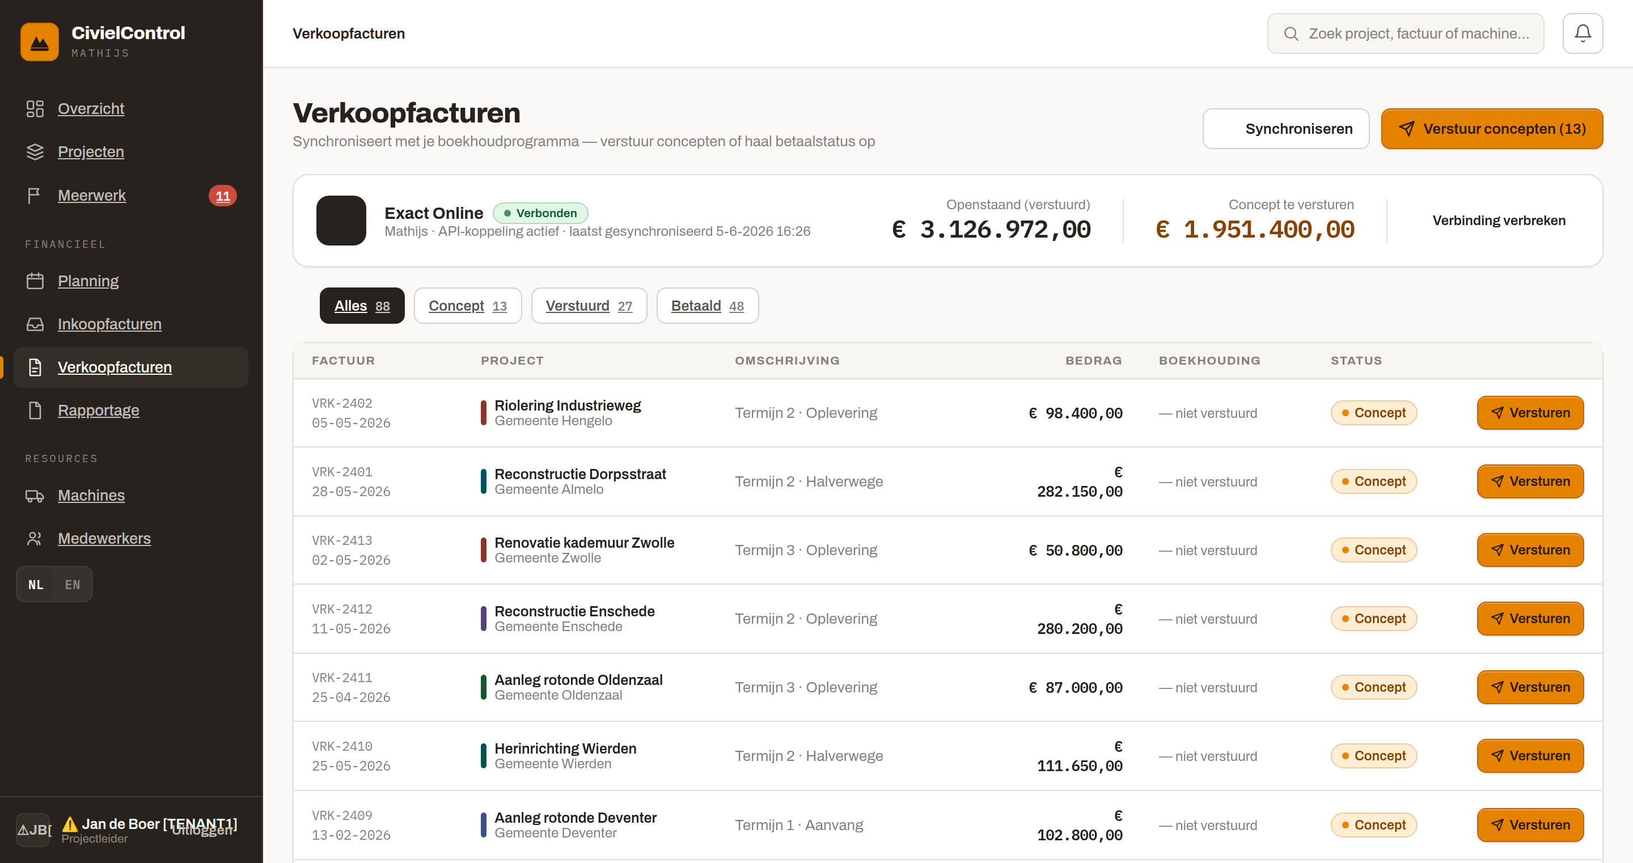Click the Medewerkers people icon
Screen dimensions: 1633x863
click(35, 538)
